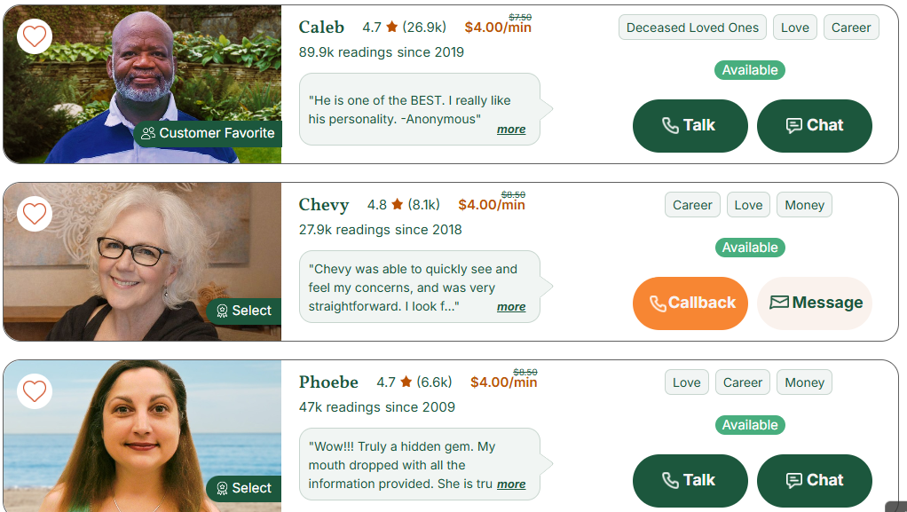The width and height of the screenshot is (907, 512).
Task: Expand Chevy's review with the more link
Action: [511, 307]
